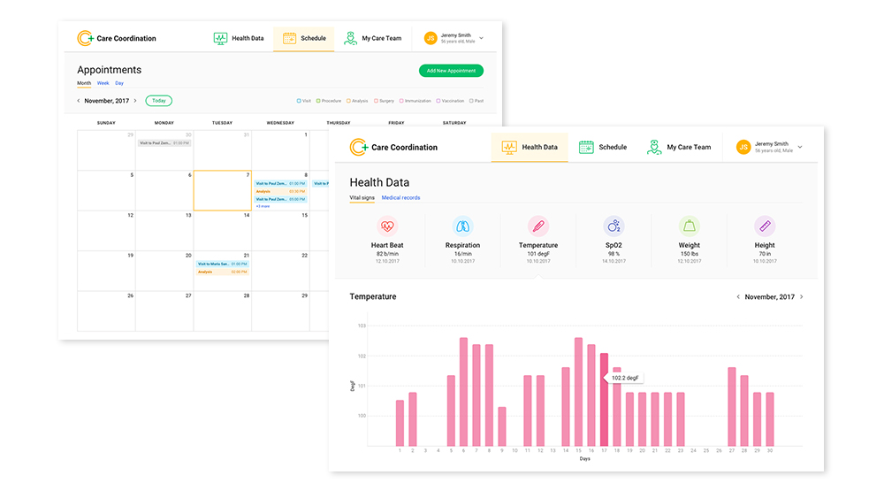Open My Care Team in the Health Data window
This screenshot has width=884, height=498.
(679, 147)
